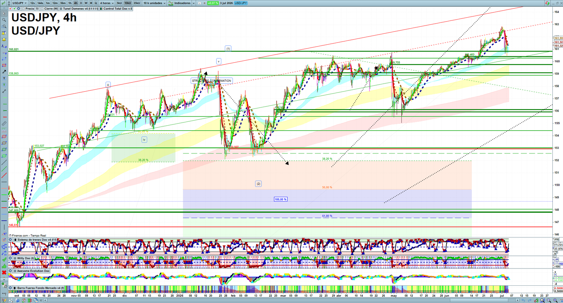Click the USD/JPY blue label
Viewport: 563px width, 303px height.
(241, 3)
